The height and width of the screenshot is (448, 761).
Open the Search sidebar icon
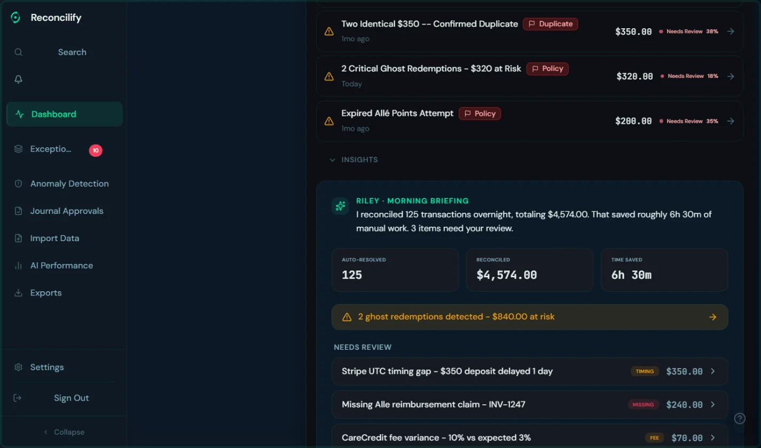[x=18, y=52]
